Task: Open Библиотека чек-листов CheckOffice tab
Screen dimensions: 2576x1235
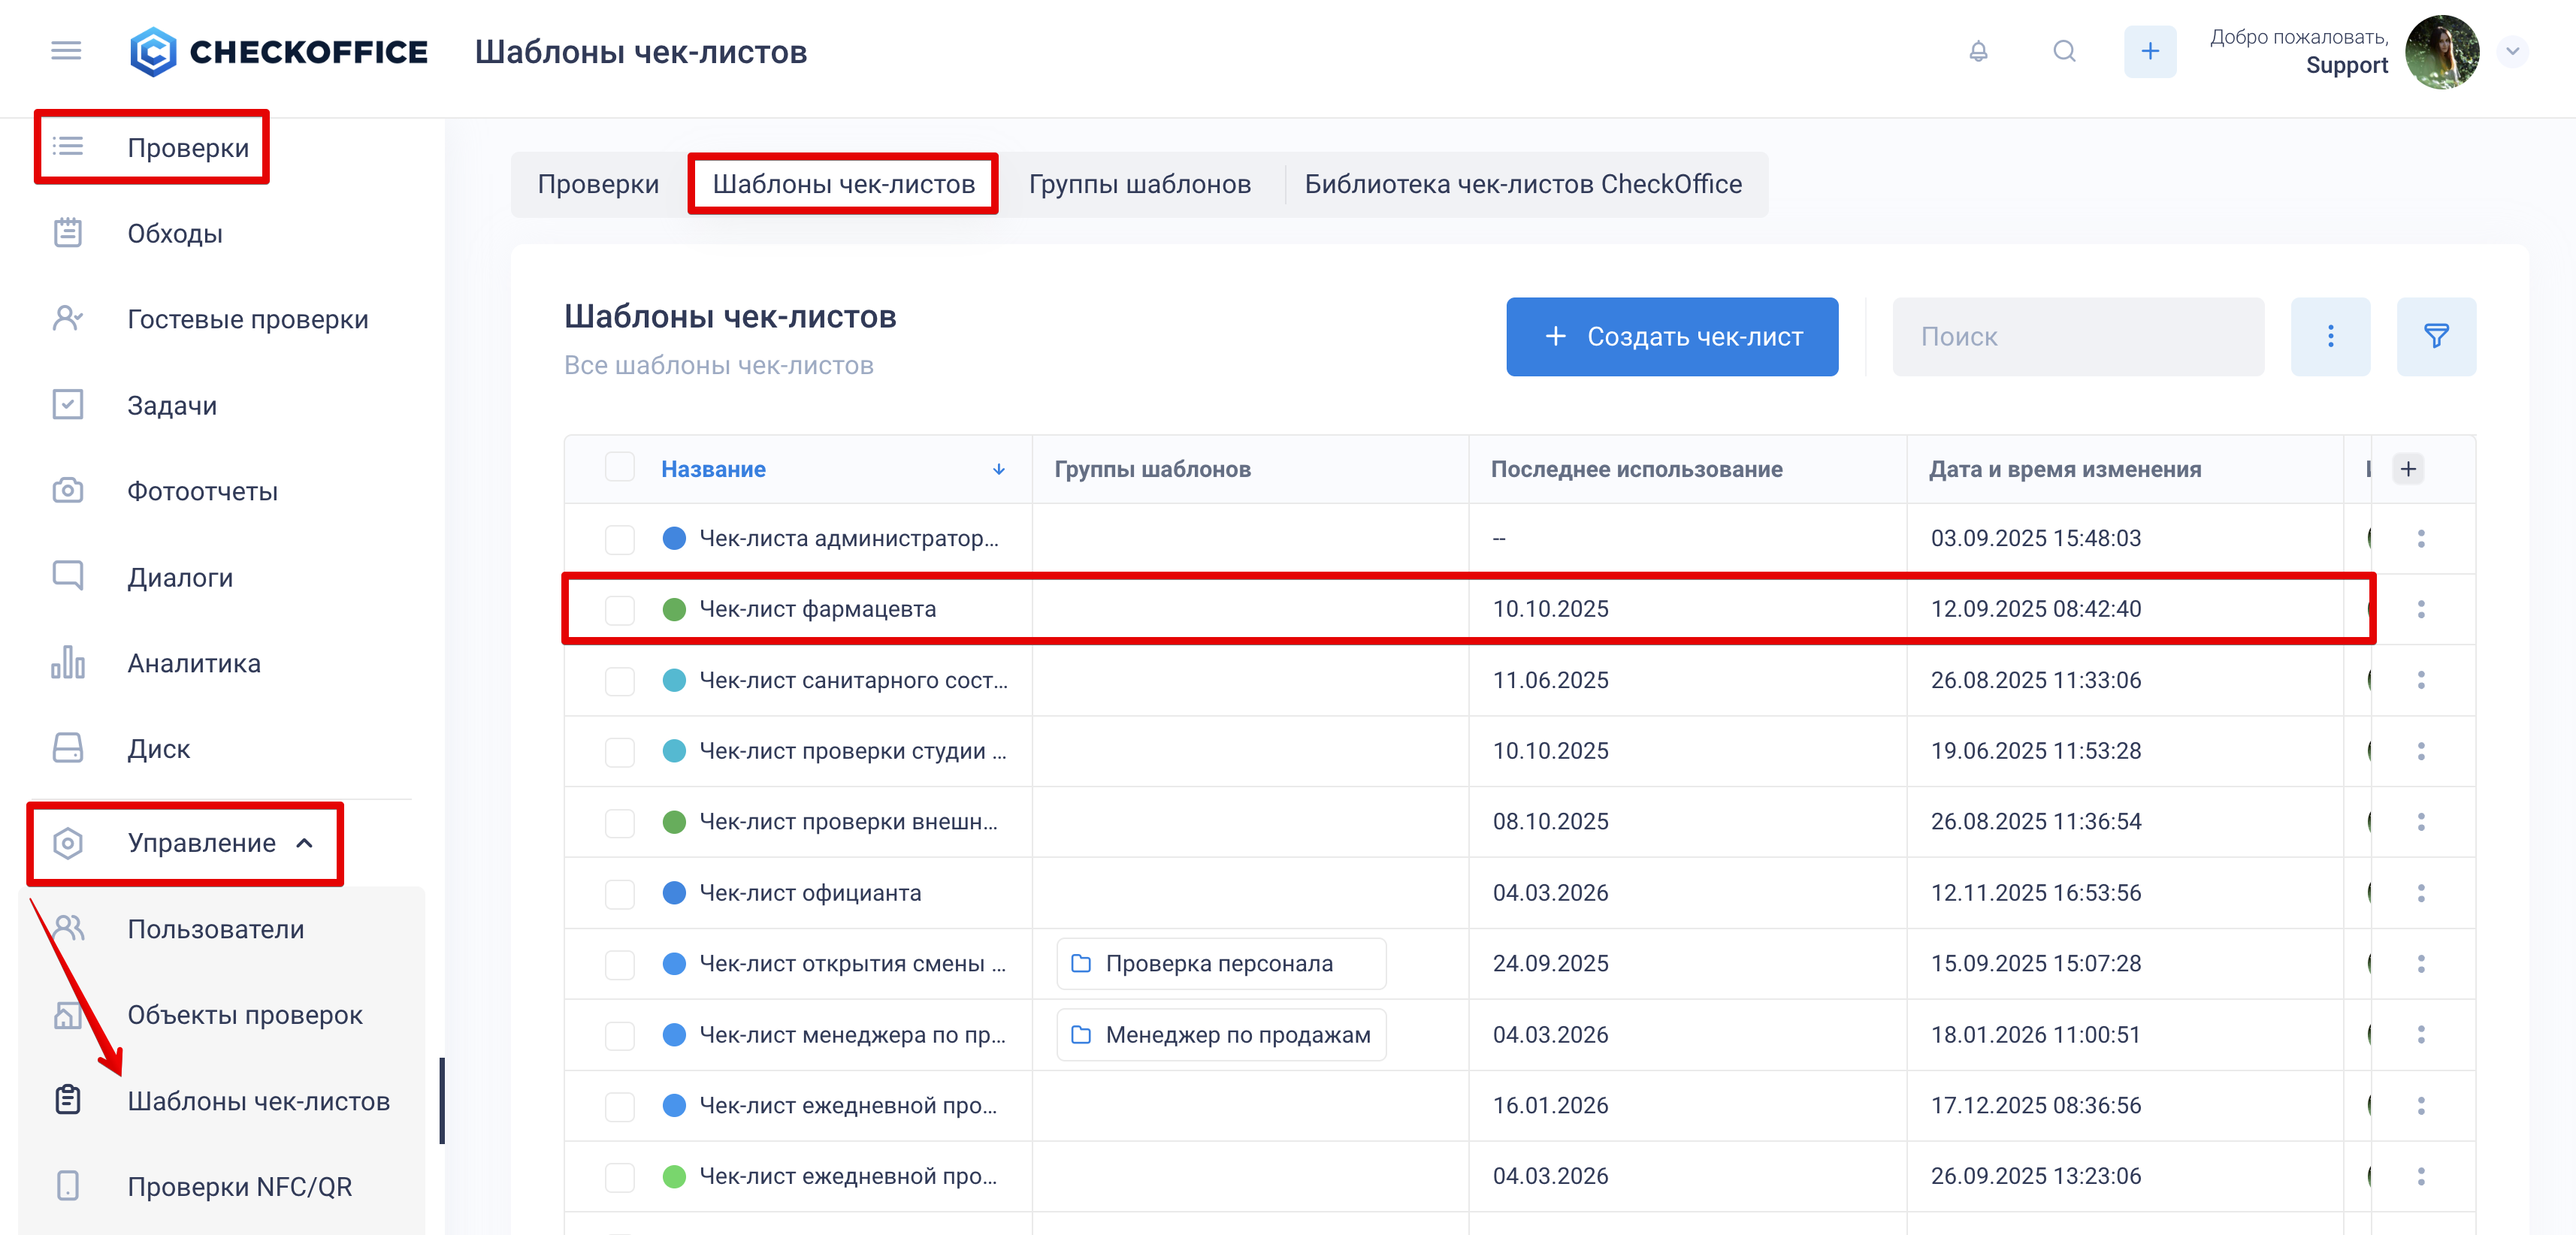Action: [1522, 184]
